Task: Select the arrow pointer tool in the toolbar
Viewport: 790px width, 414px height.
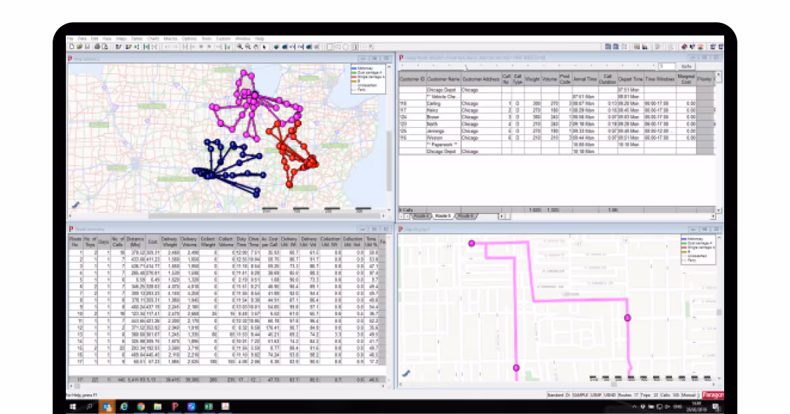Action: pos(263,47)
